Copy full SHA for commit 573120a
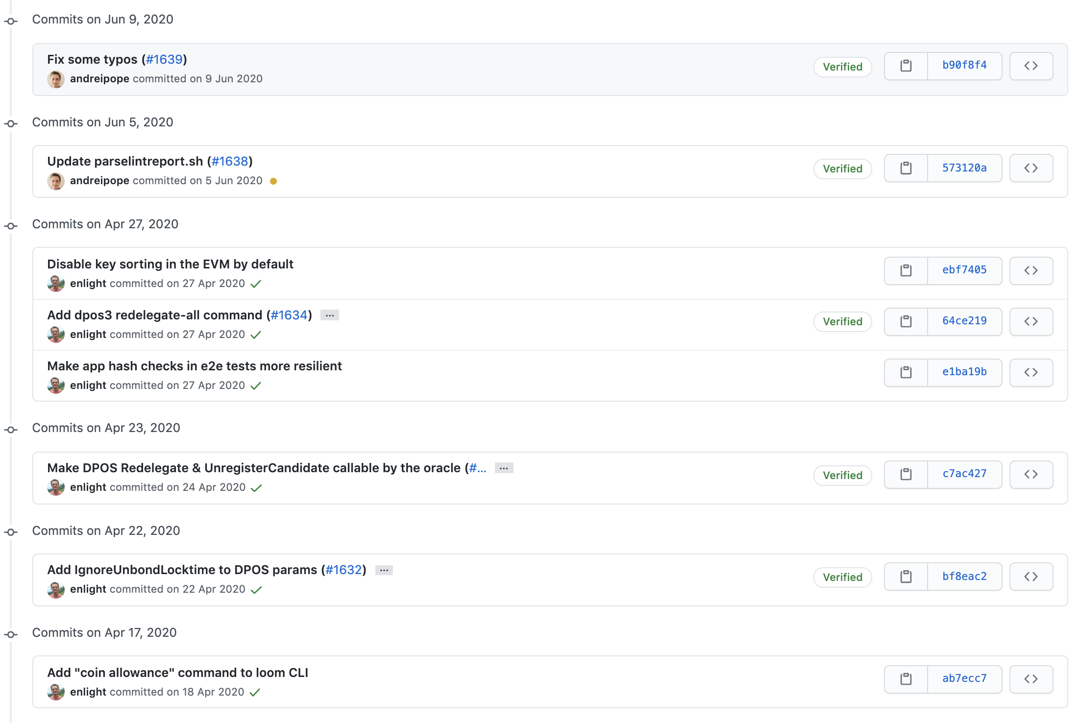Image resolution: width=1080 pixels, height=723 pixels. (x=906, y=168)
